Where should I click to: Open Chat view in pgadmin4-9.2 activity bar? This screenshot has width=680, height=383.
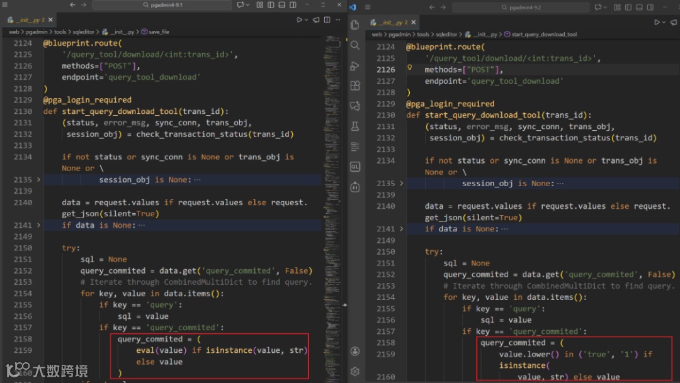(355, 106)
